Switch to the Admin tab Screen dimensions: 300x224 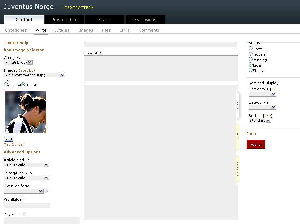[105, 19]
